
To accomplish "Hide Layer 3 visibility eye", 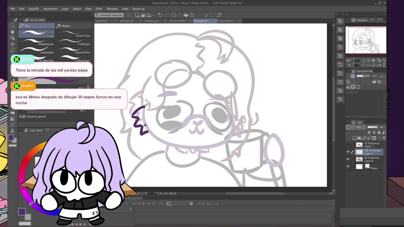I will [348, 152].
